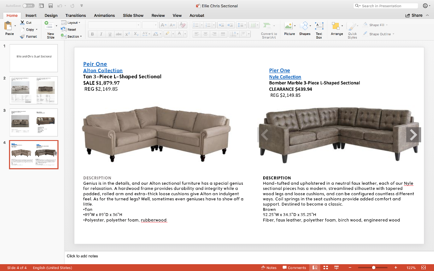Open the Slide Show tab
434x271 pixels.
(133, 16)
